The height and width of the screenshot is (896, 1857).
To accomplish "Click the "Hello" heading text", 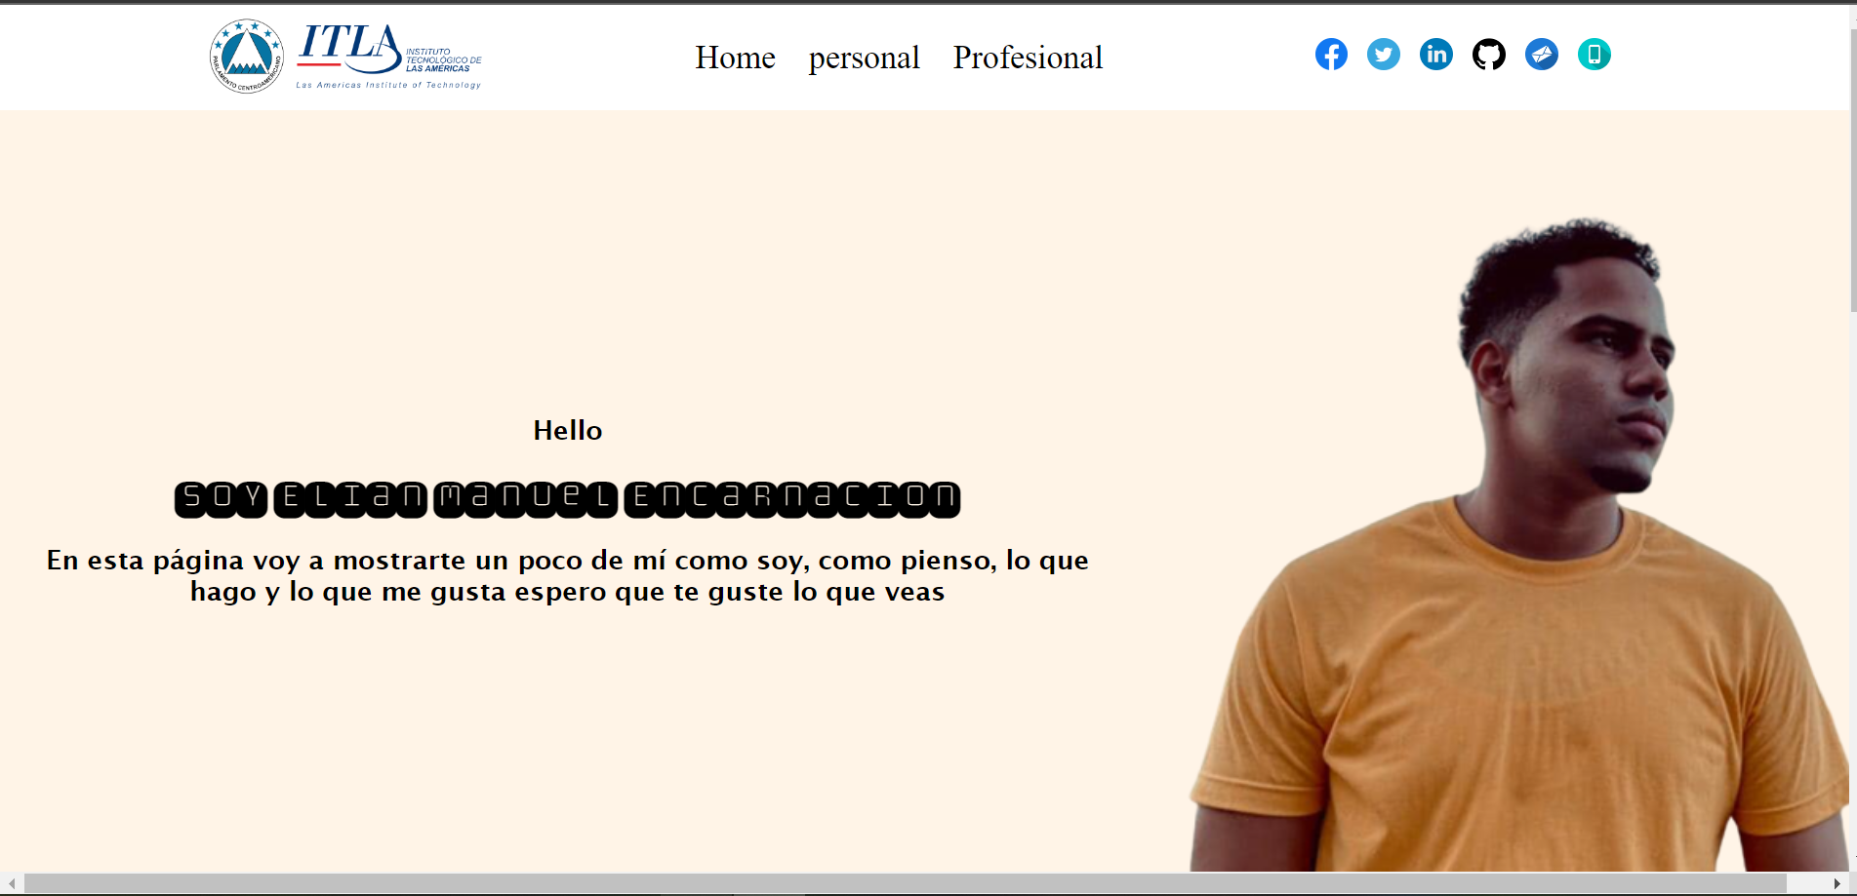I will point(568,430).
